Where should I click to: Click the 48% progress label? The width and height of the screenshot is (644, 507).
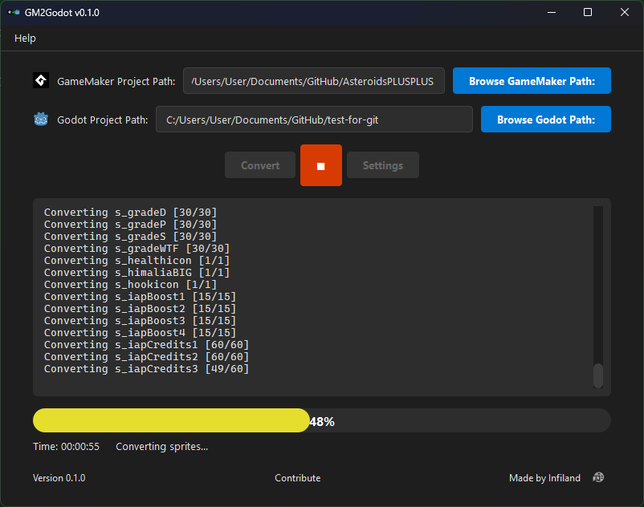(322, 422)
